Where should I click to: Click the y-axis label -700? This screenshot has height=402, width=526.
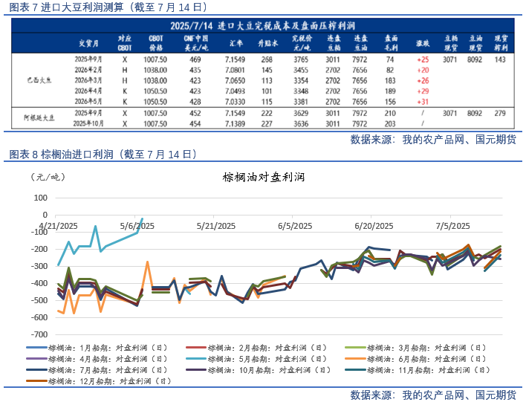click(x=39, y=334)
